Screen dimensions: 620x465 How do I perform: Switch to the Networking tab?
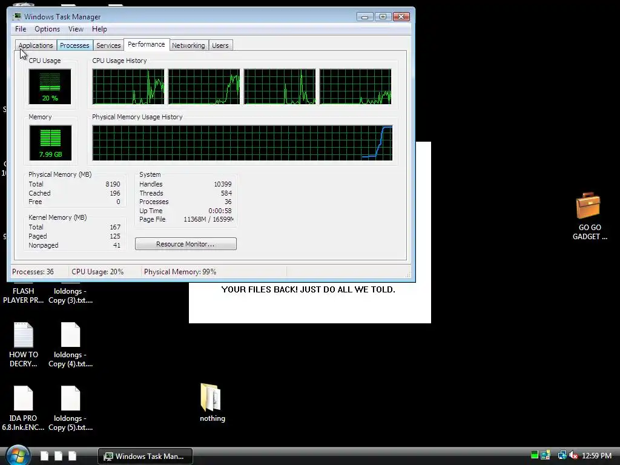(188, 45)
